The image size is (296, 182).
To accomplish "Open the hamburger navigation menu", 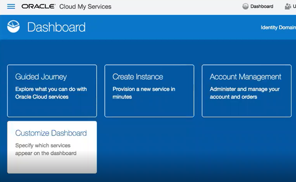I will click(x=11, y=7).
